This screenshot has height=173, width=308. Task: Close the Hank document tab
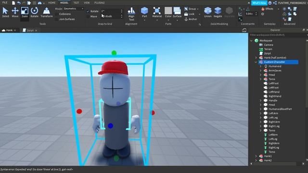tap(15, 30)
